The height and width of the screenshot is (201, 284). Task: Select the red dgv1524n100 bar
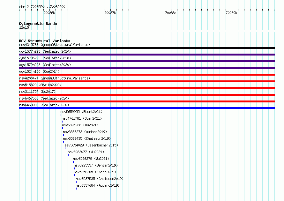click(x=147, y=75)
